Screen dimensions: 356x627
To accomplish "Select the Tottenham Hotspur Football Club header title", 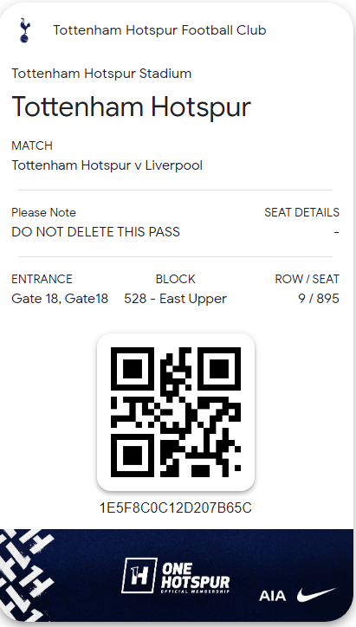I will [159, 30].
